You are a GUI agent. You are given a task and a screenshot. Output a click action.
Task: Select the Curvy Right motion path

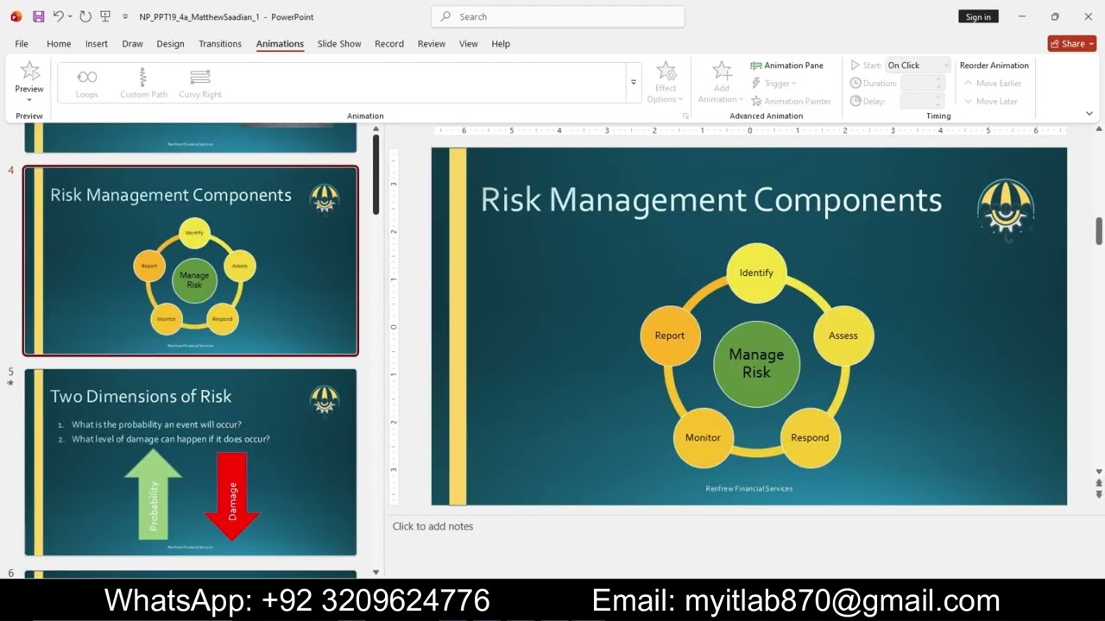point(200,83)
